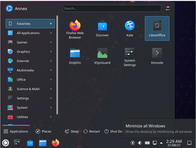Image resolution: width=196 pixels, height=148 pixels.
Task: Open System Settings from favorites grid
Action: point(129,57)
